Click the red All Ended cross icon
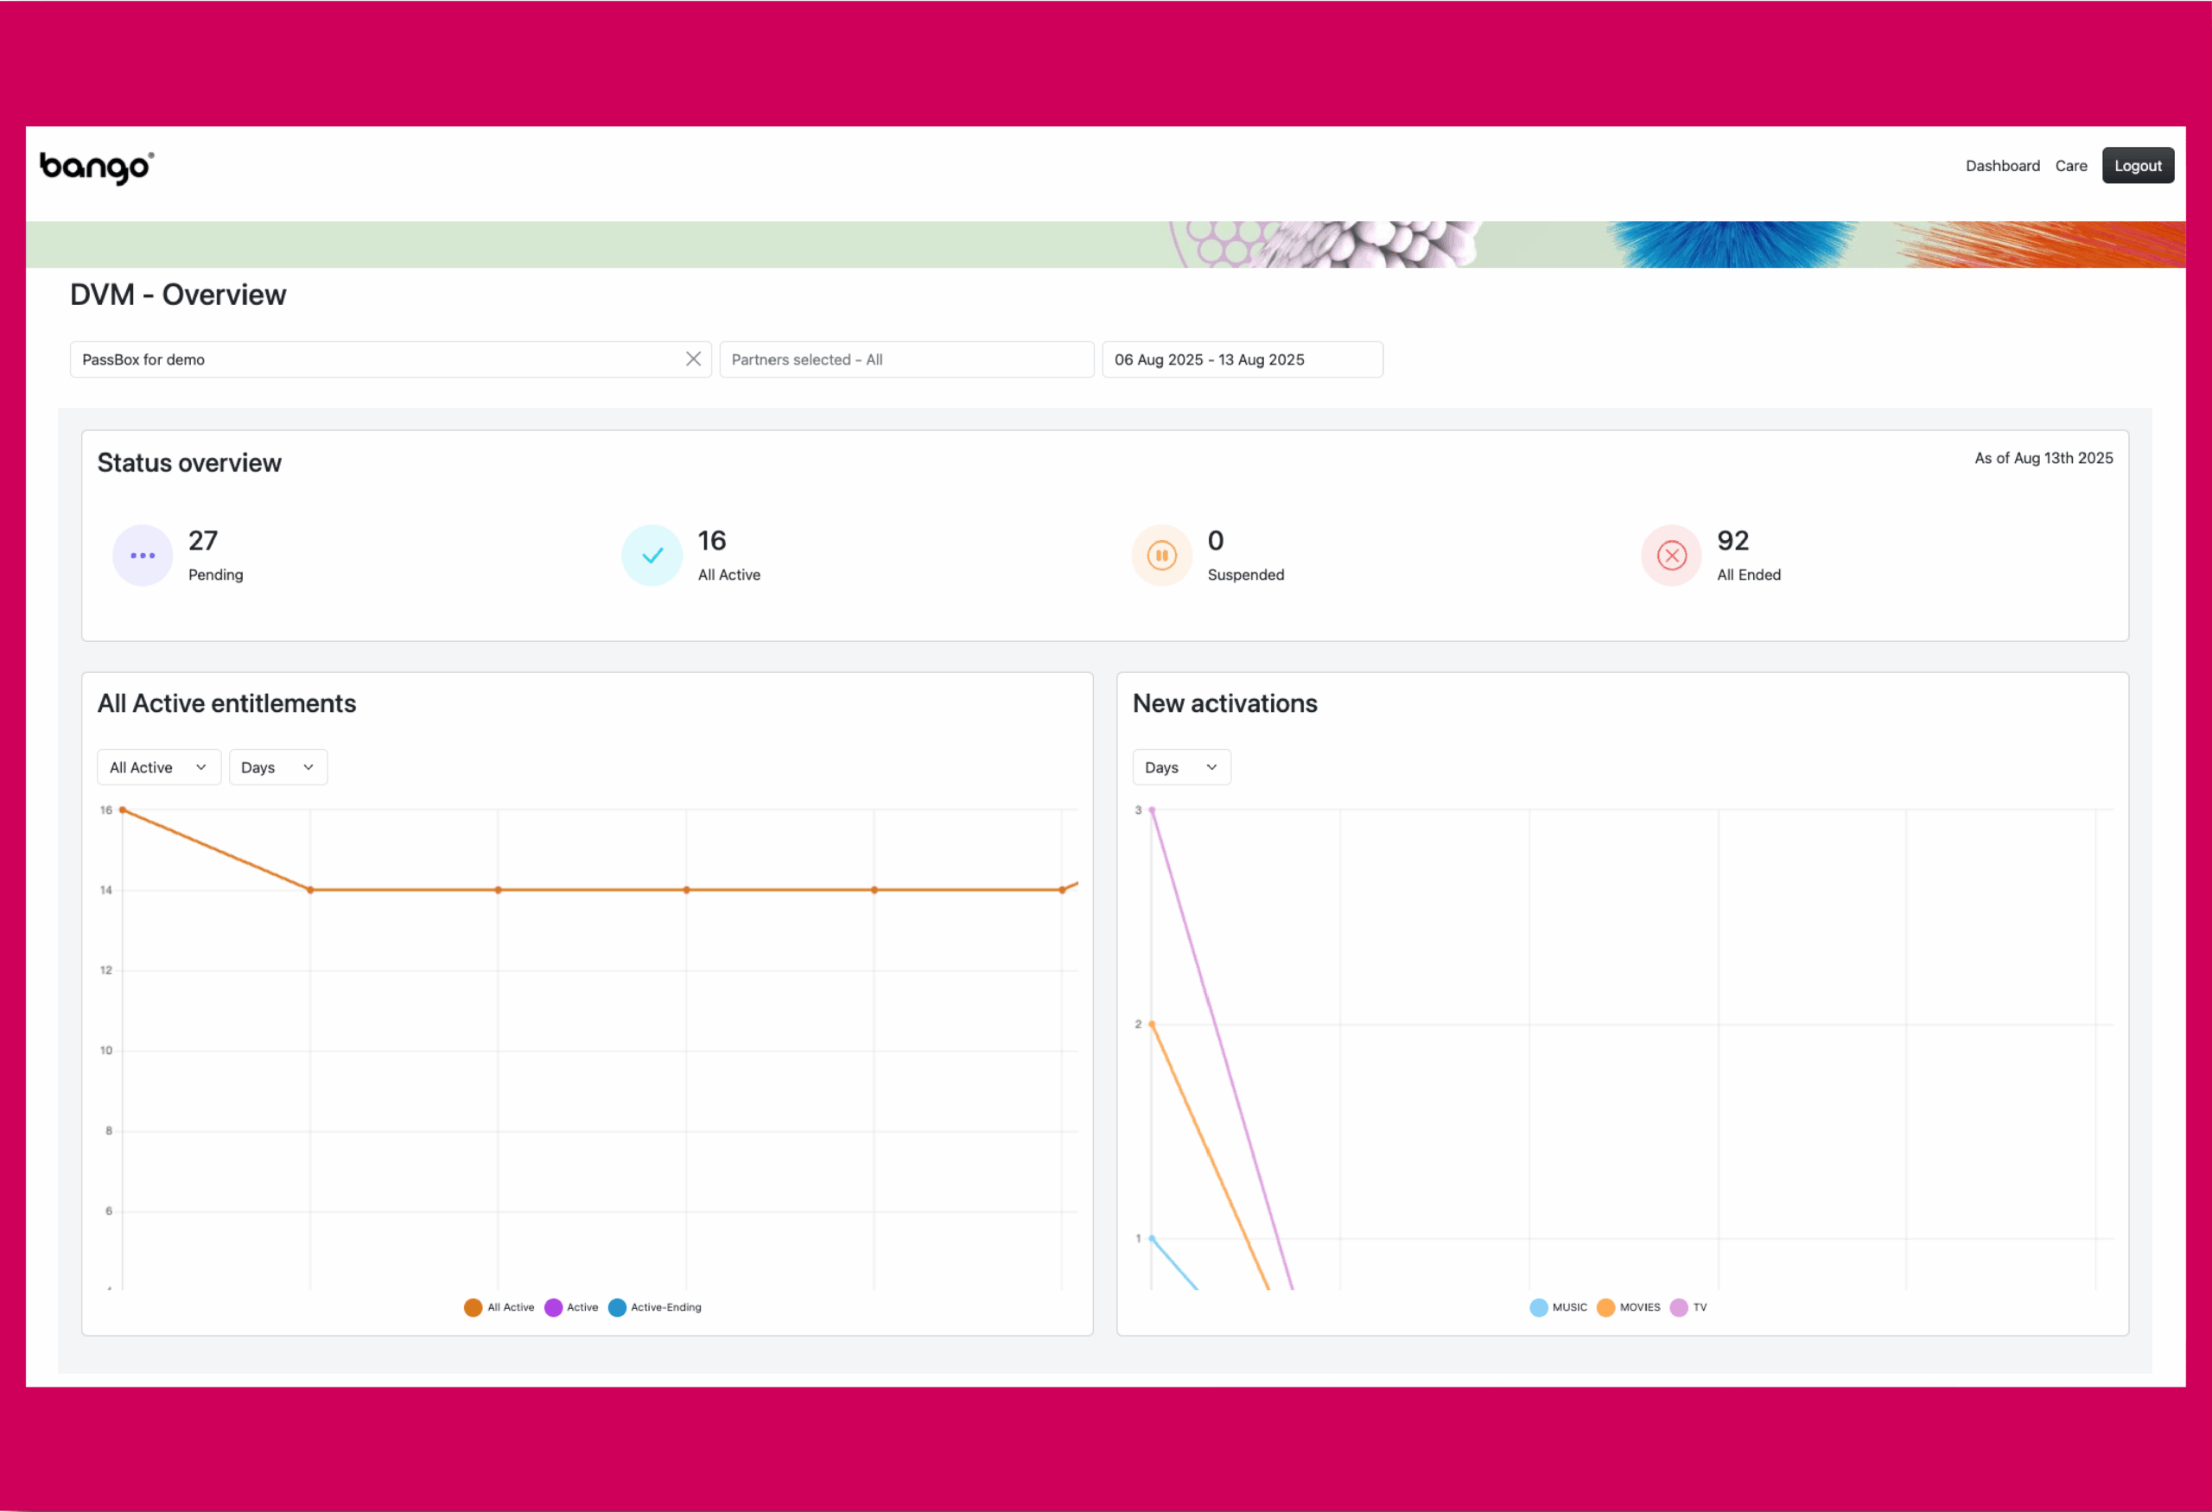Screen dimensions: 2212x1512 click(1671, 556)
